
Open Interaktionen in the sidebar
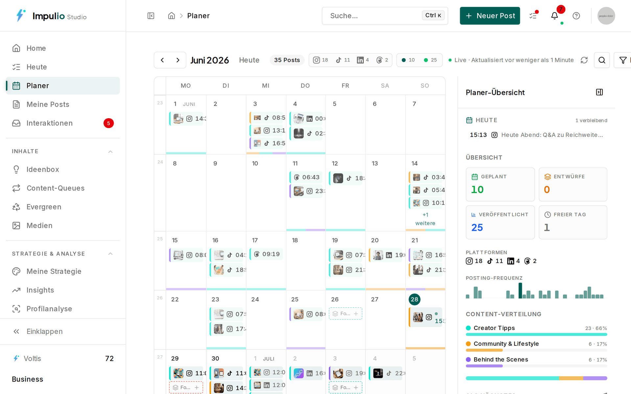(63, 123)
